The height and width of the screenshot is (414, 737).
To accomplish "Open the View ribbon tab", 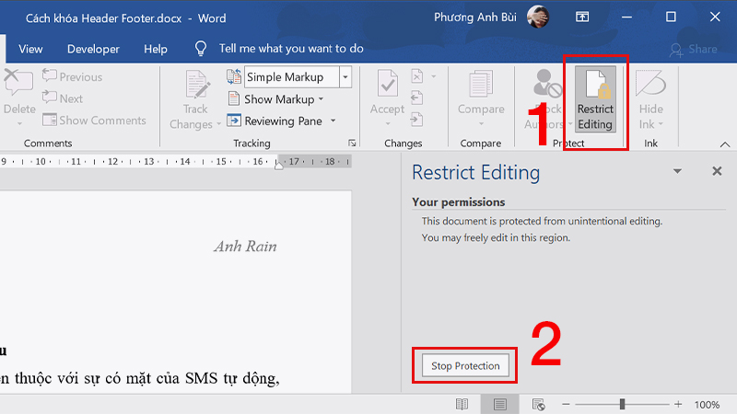I will point(30,49).
